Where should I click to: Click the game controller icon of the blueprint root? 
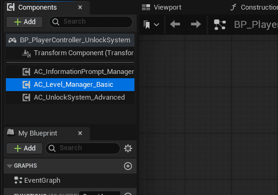click(x=12, y=40)
